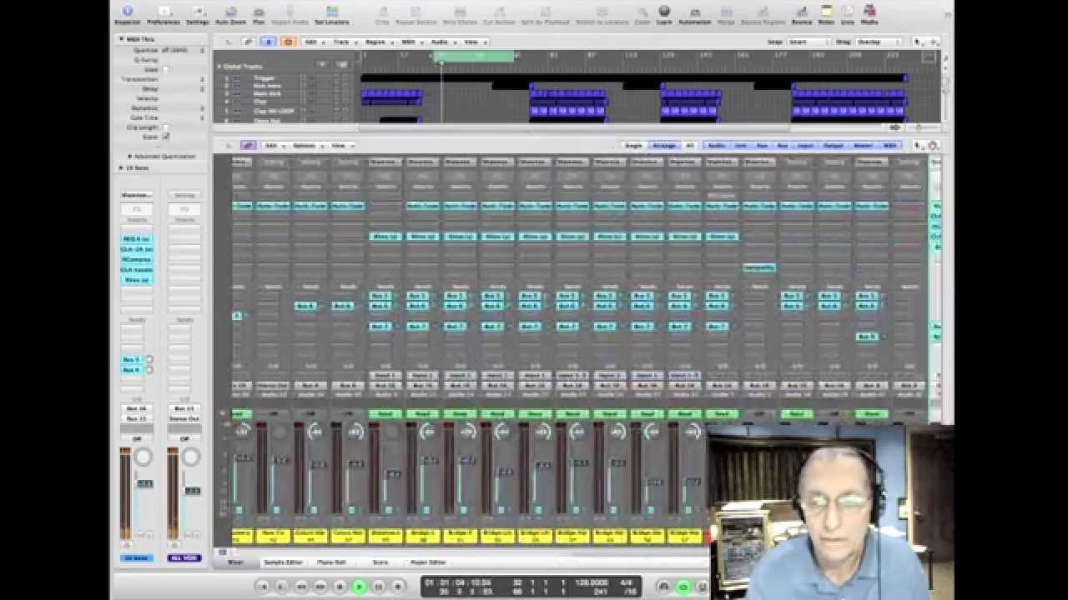Image resolution: width=1068 pixels, height=600 pixels.
Task: Adjust the left inspector channel pan knob
Action: tap(144, 457)
